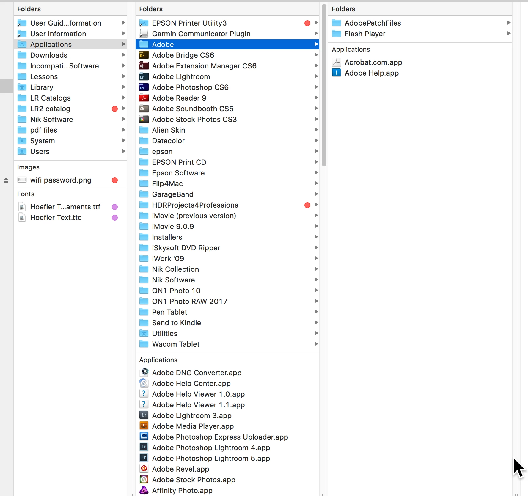Expand the Flash Player folder arrow
The image size is (528, 496).
coord(509,33)
